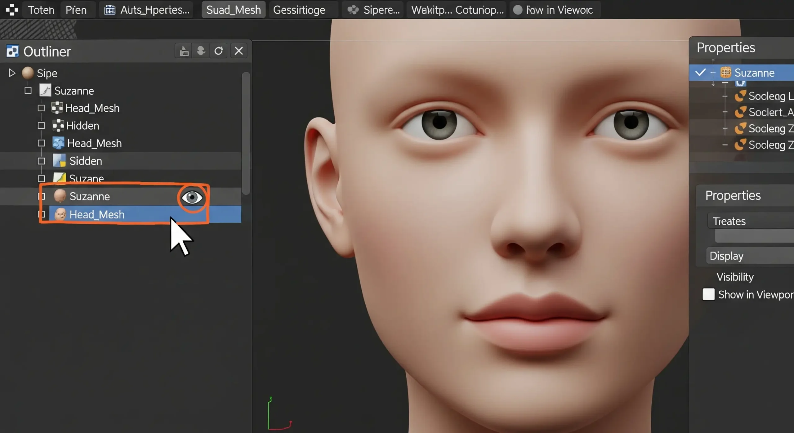Click the Soclert_A item icon in Properties
This screenshot has width=794, height=433.
pyautogui.click(x=741, y=112)
